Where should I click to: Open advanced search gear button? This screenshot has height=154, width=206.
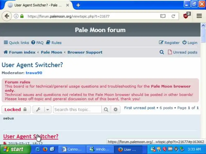pos(115,110)
